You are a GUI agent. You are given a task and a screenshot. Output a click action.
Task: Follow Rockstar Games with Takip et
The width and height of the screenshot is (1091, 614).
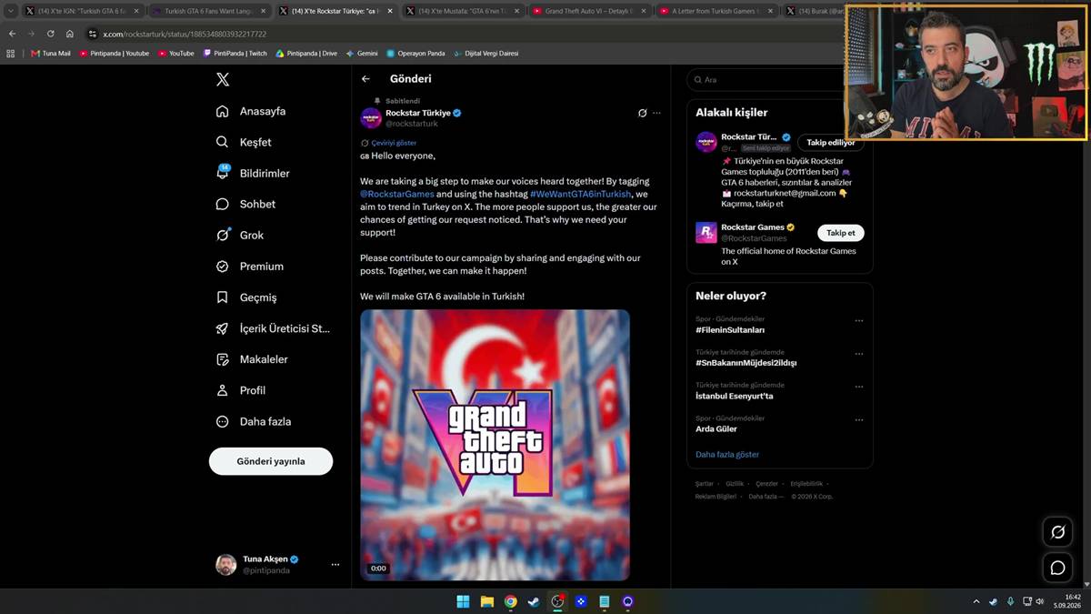[x=841, y=233]
